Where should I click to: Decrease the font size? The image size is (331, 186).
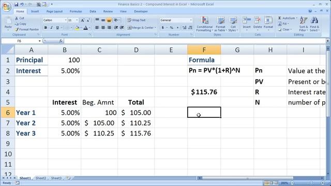pos(88,20)
